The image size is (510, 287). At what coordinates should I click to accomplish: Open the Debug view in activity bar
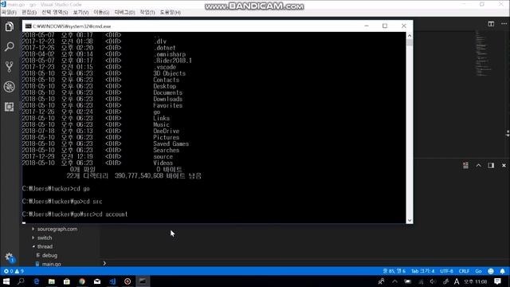(x=9, y=87)
